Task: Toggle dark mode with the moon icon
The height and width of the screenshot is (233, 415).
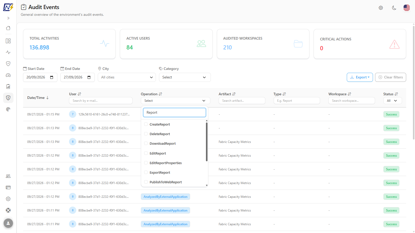Action: (x=394, y=8)
